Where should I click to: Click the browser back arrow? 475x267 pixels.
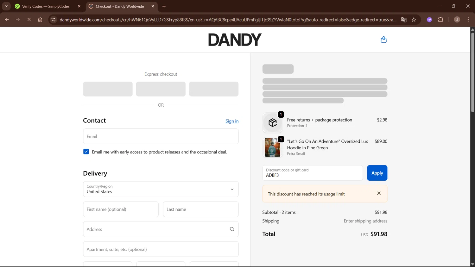click(7, 20)
